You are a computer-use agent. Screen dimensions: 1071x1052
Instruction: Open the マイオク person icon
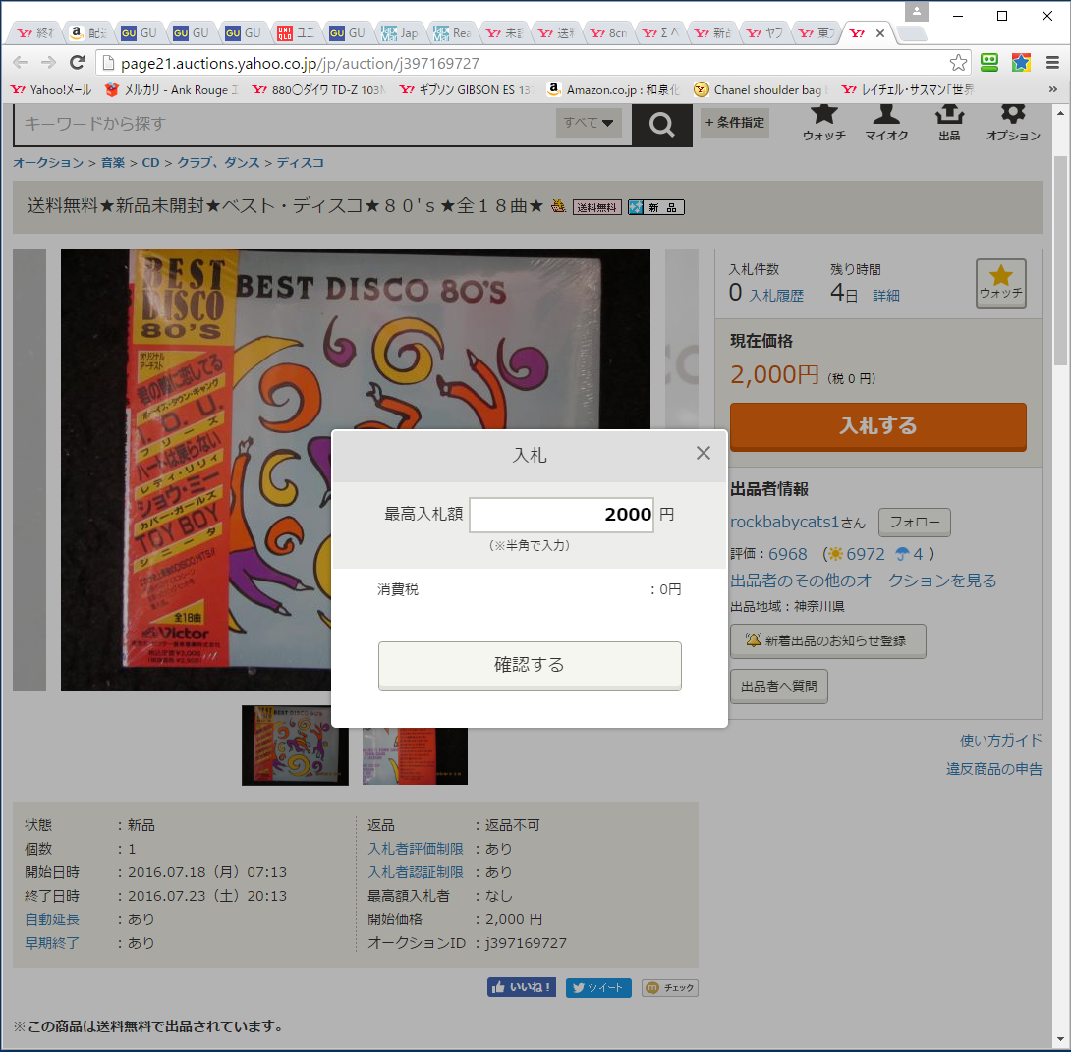pyautogui.click(x=886, y=123)
